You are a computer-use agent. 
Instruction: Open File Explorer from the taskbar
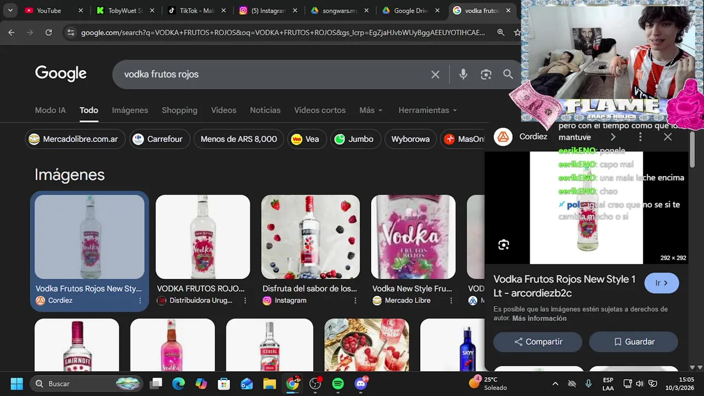coord(269,383)
